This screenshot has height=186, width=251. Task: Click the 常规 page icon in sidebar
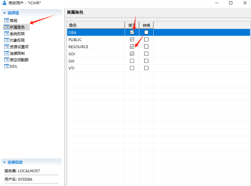tap(7, 21)
